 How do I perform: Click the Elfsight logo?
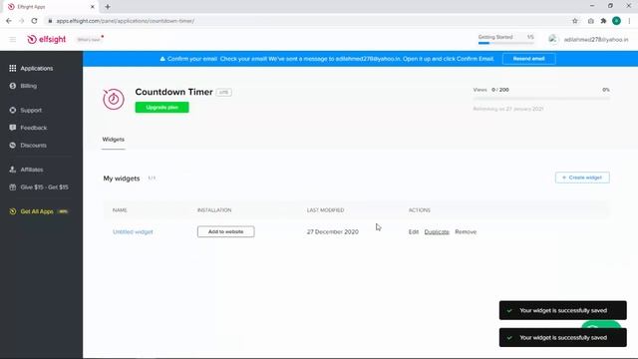click(47, 40)
